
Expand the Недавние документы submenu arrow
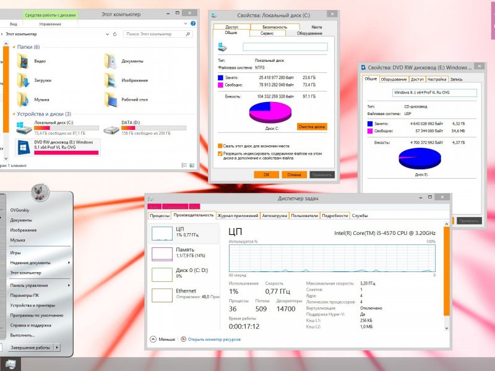69,262
